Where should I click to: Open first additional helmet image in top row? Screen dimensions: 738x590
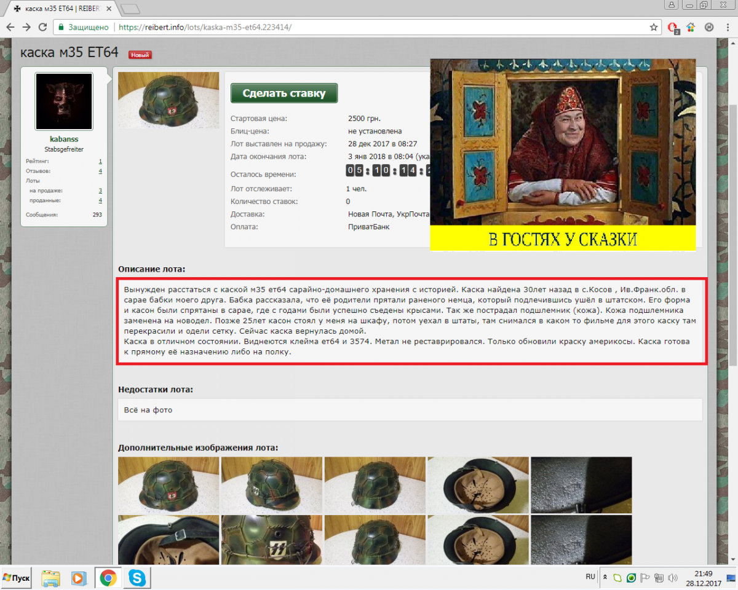(x=169, y=485)
